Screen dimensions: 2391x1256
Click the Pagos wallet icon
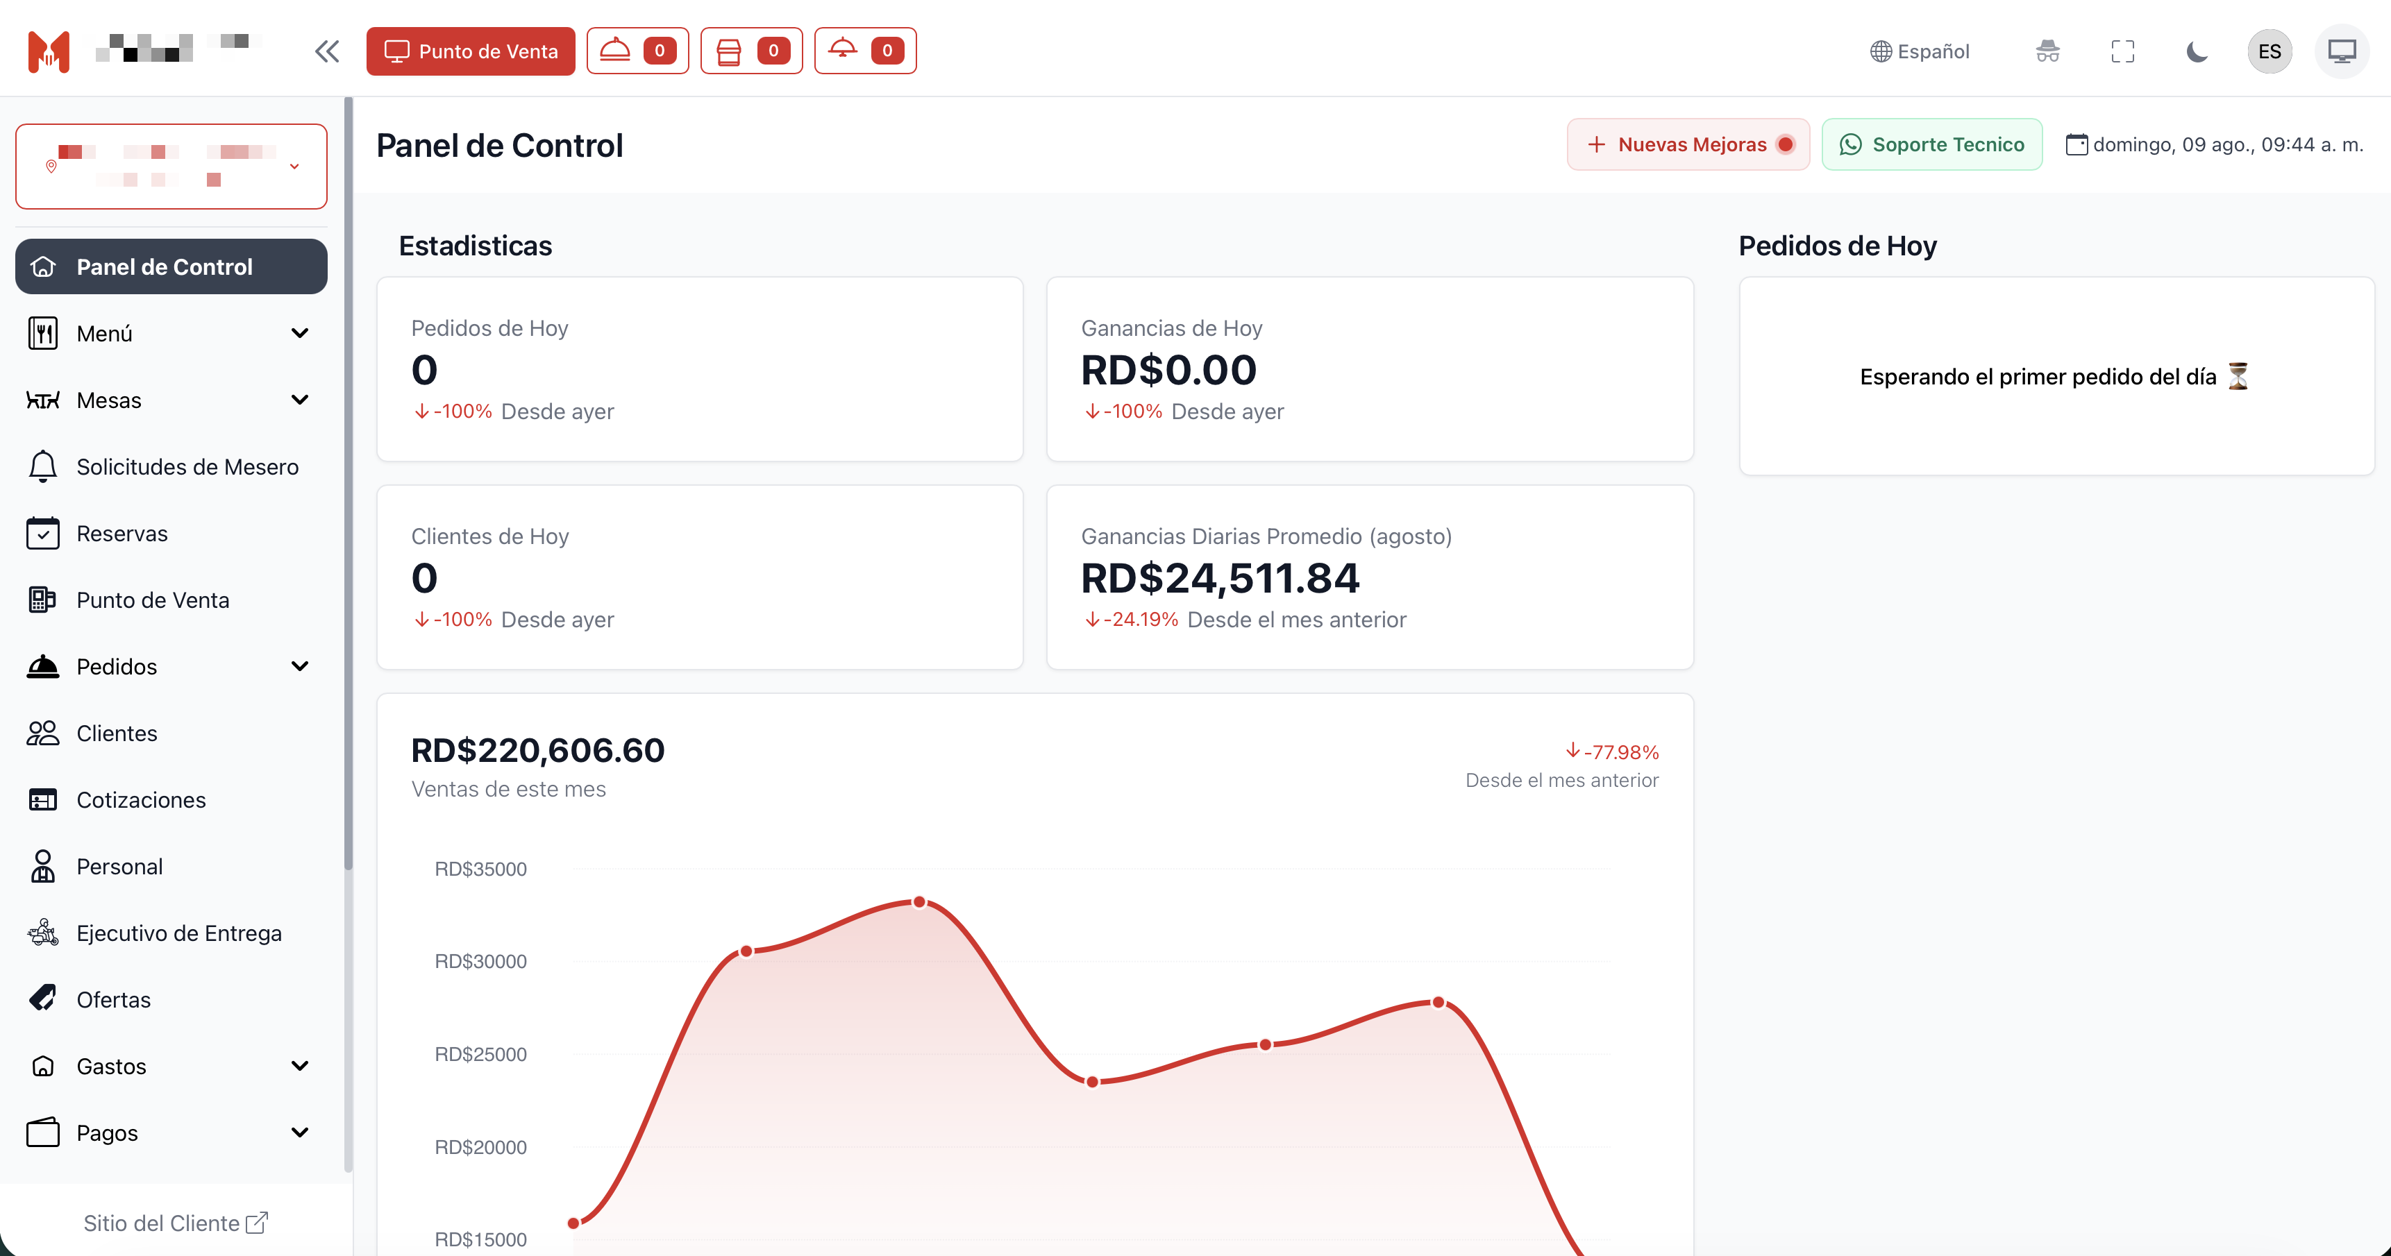click(x=43, y=1132)
